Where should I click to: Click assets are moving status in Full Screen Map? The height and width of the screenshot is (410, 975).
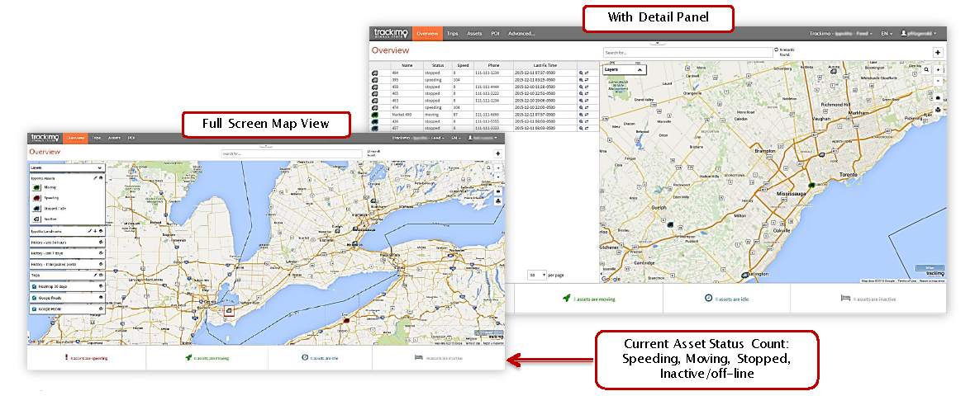207,358
